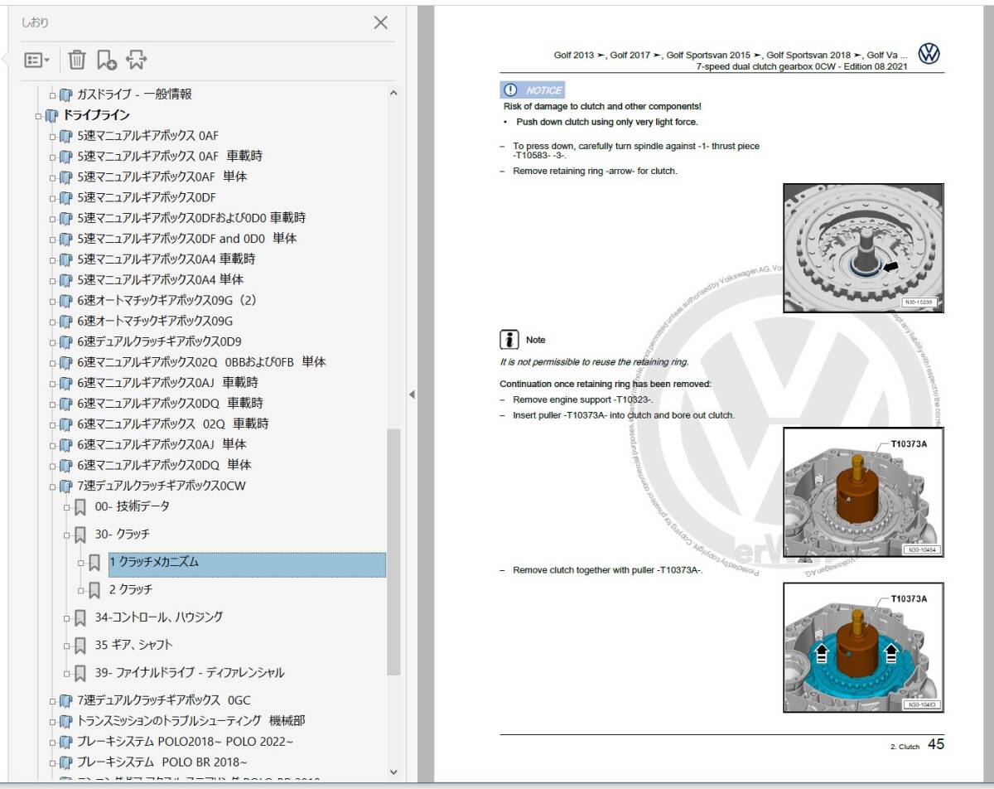Click the blue NOTICE info icon

coord(510,90)
